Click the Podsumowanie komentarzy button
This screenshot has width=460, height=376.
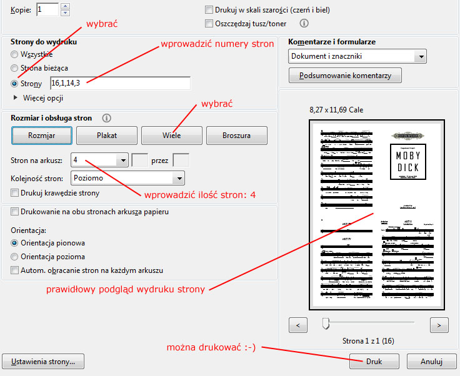coord(345,76)
